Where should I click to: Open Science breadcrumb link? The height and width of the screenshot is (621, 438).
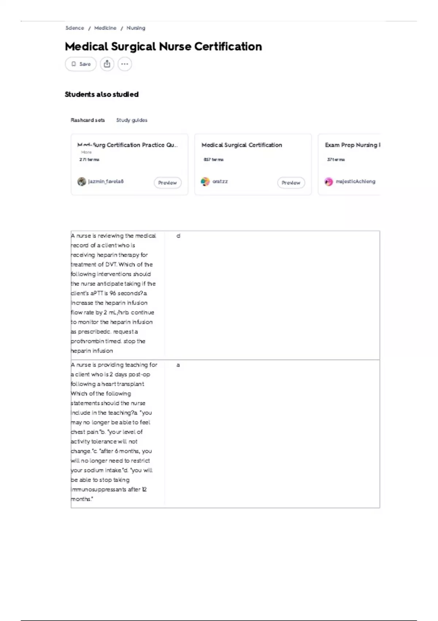(x=74, y=28)
